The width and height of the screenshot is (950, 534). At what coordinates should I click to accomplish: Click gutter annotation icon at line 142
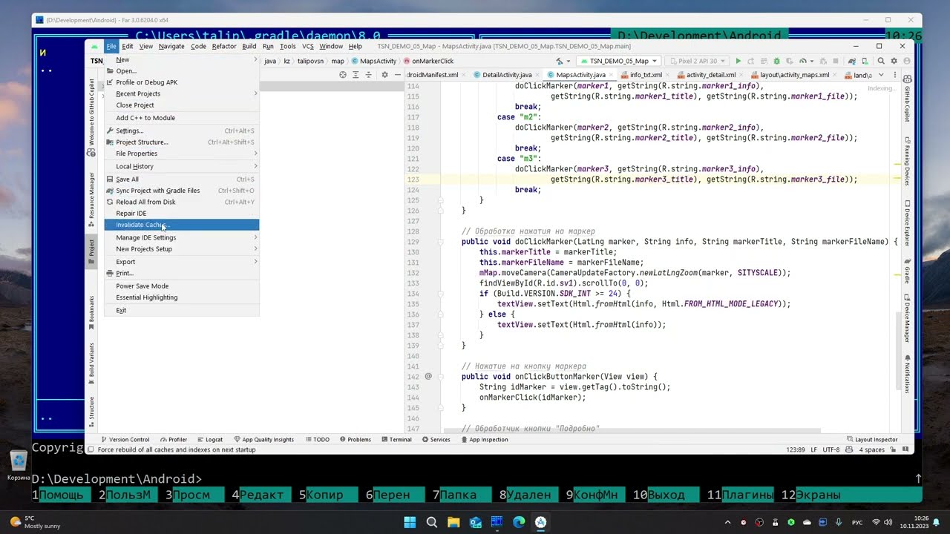pyautogui.click(x=428, y=377)
